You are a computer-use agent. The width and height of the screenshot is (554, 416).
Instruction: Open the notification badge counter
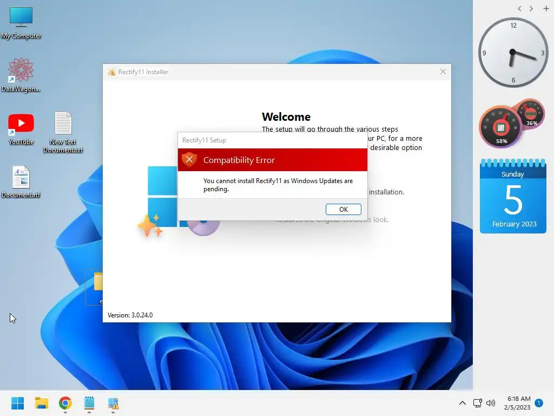539,403
